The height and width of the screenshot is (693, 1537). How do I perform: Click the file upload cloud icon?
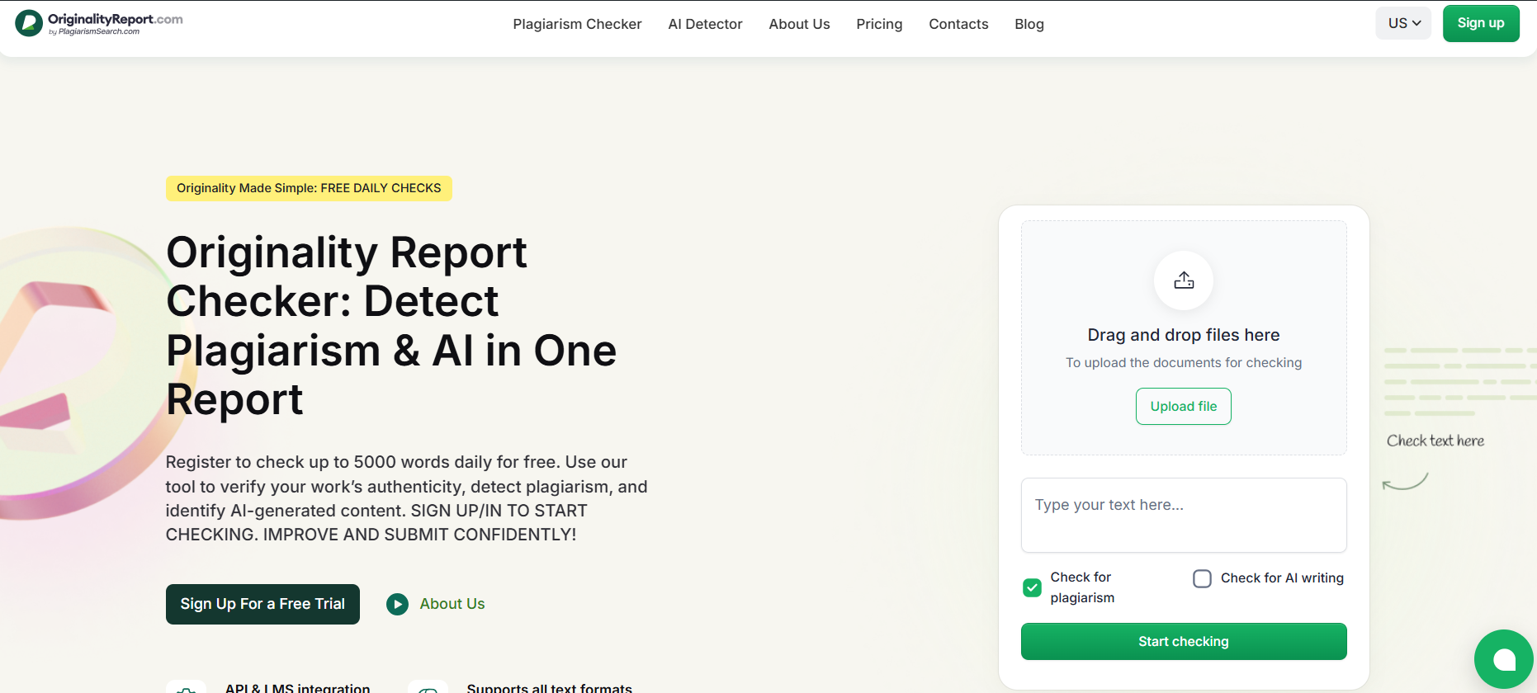(1183, 280)
